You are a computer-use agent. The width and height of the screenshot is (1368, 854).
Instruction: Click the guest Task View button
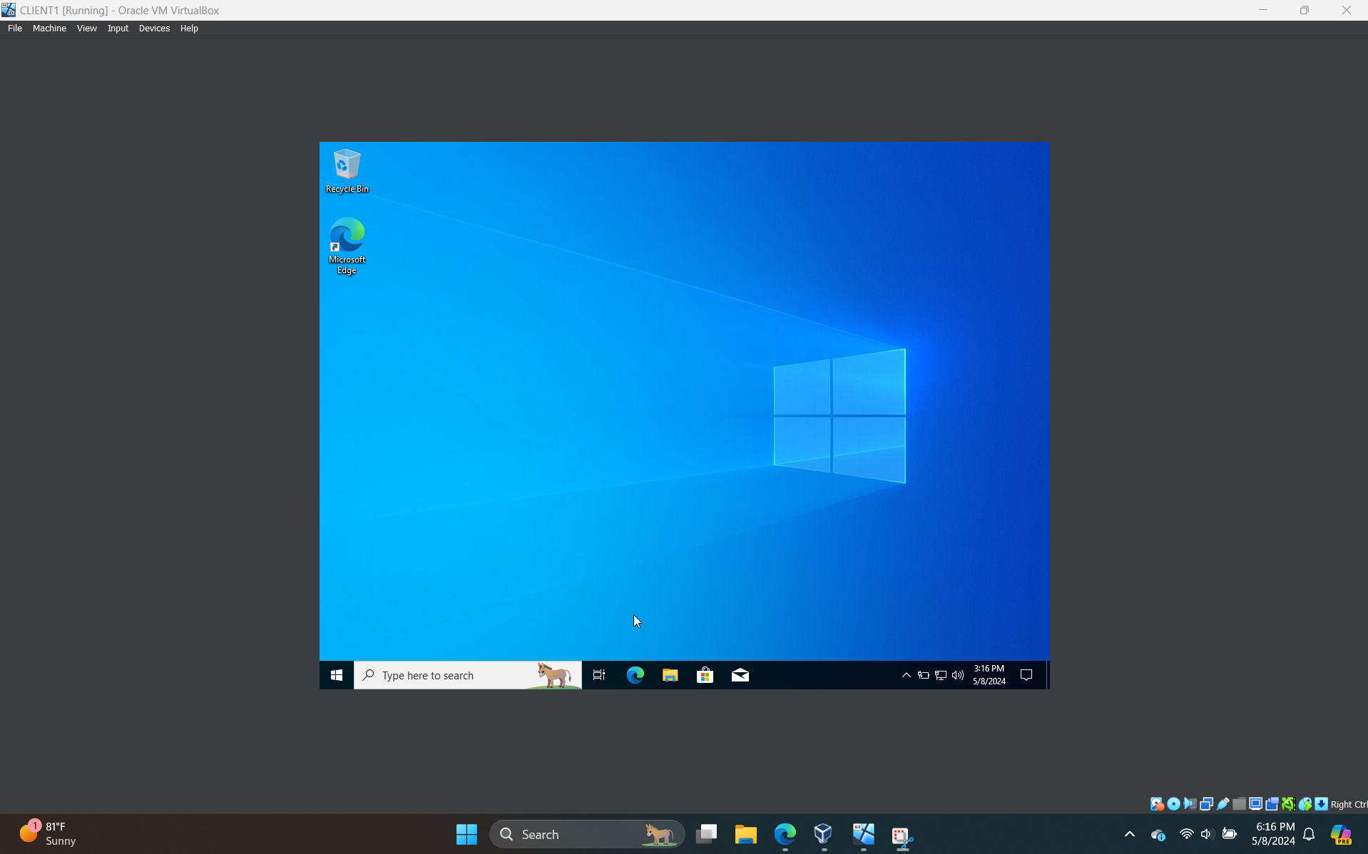599,675
